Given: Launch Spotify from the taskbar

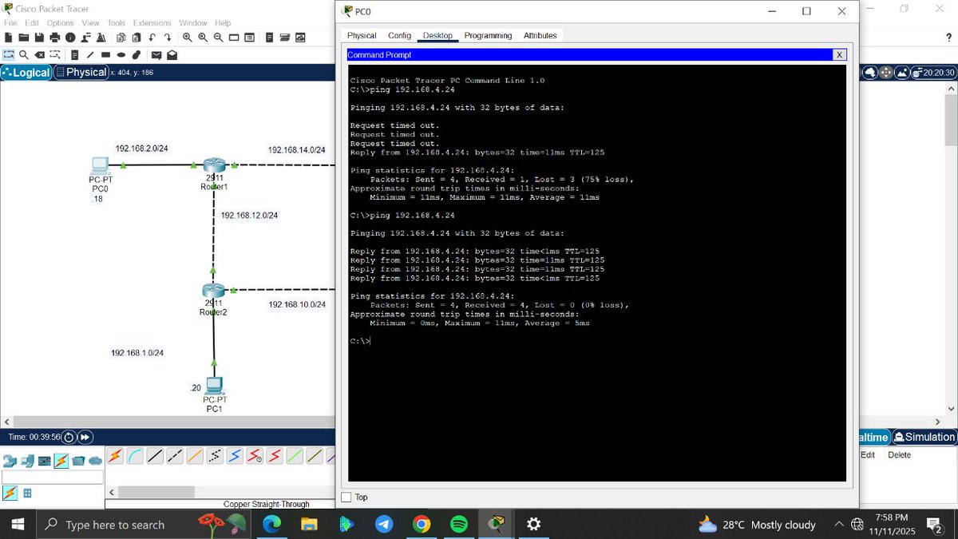Looking at the screenshot, I should coord(459,525).
